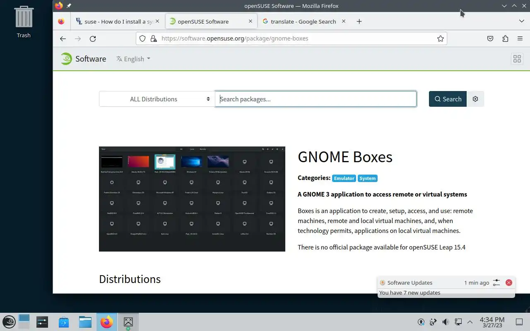Click the GNOME Boxes heading
Viewport: 530px width, 331px height.
point(345,157)
